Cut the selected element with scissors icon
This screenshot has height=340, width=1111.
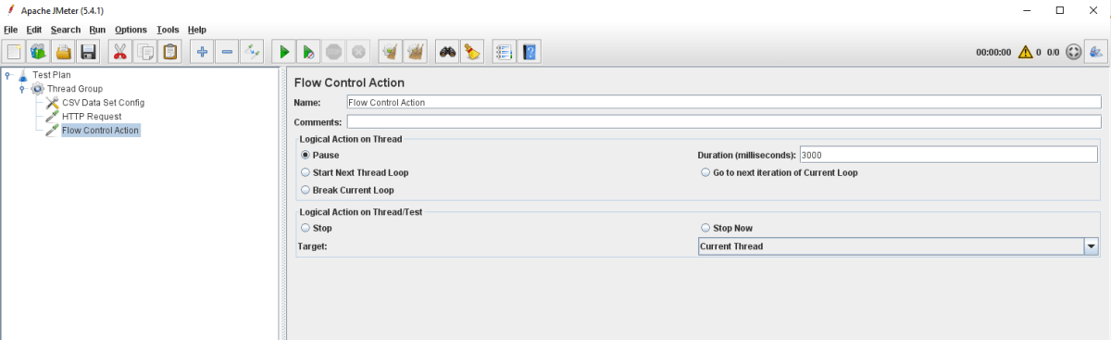click(119, 52)
